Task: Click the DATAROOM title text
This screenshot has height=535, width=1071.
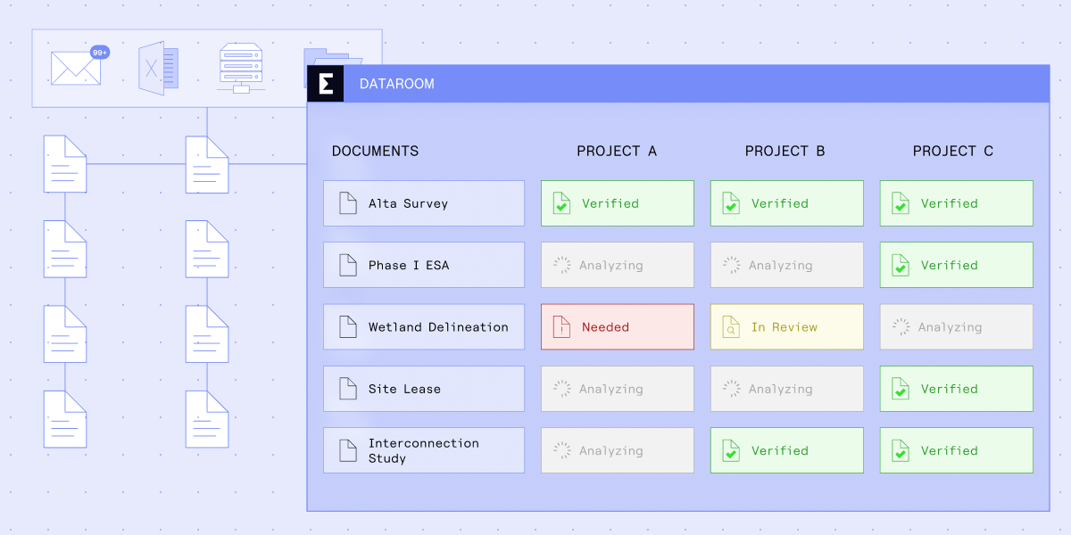Action: [x=396, y=84]
